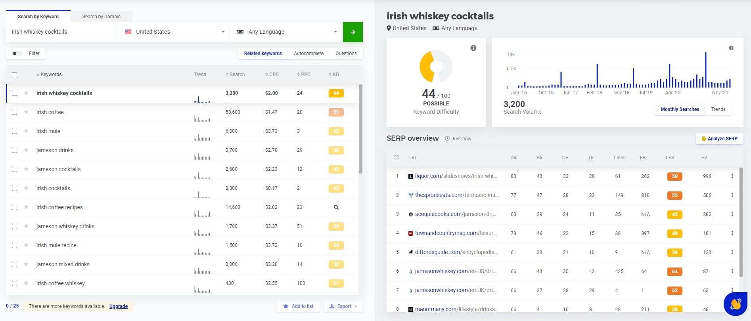Click the SERP overview expand icon
The height and width of the screenshot is (321, 751).
tap(396, 157)
